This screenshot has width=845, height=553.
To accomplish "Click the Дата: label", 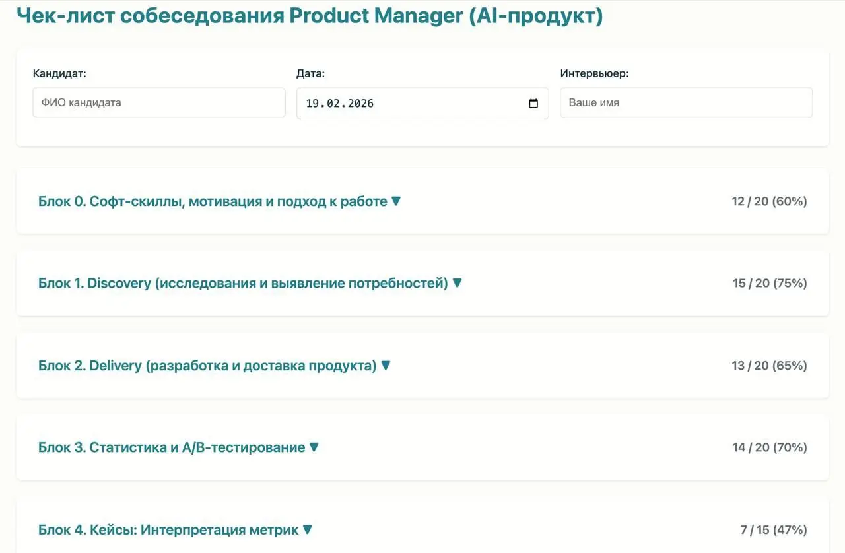I will pos(310,73).
